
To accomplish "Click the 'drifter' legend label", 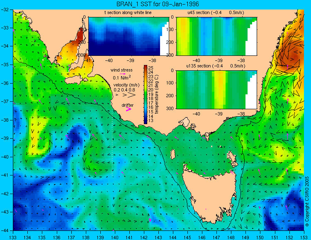I will point(128,105).
